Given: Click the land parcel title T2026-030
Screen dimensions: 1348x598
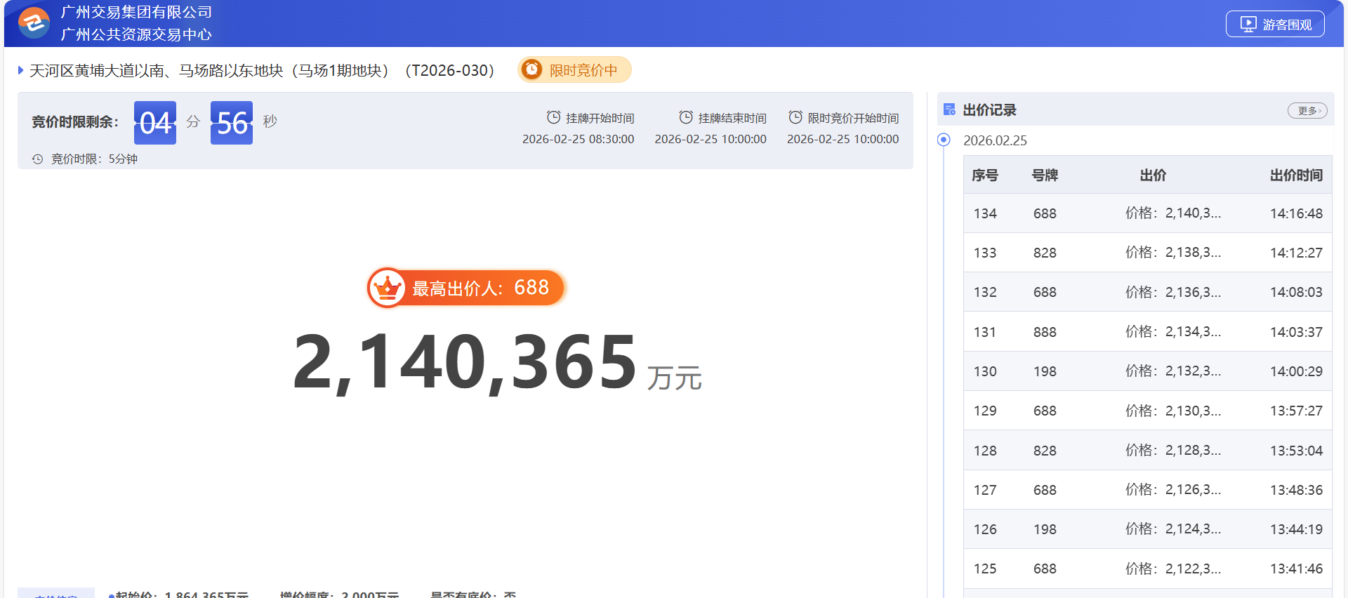Looking at the screenshot, I should [x=262, y=71].
